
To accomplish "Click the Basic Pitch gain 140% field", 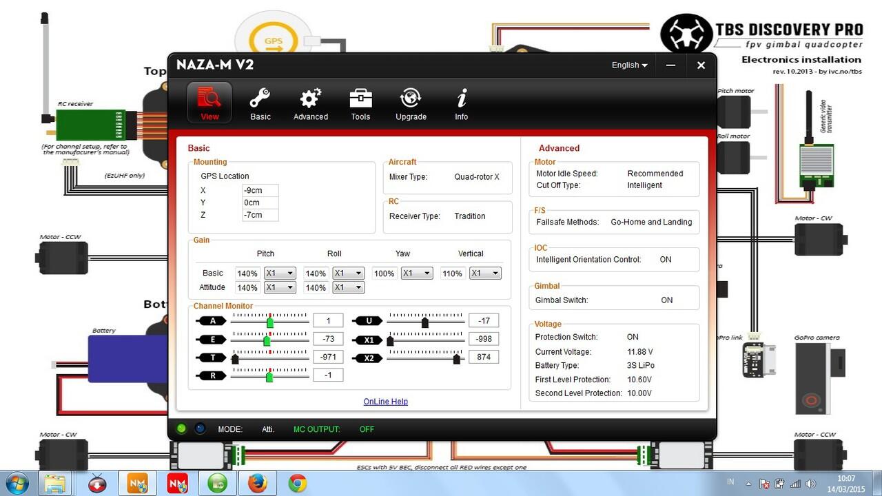I will tap(247, 273).
